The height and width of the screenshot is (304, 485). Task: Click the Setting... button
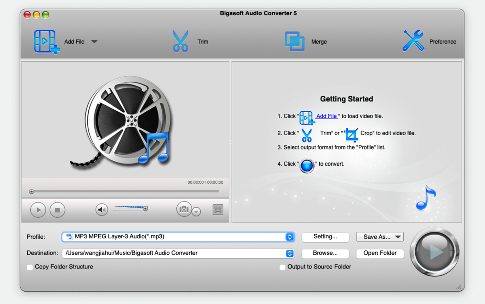pyautogui.click(x=325, y=237)
